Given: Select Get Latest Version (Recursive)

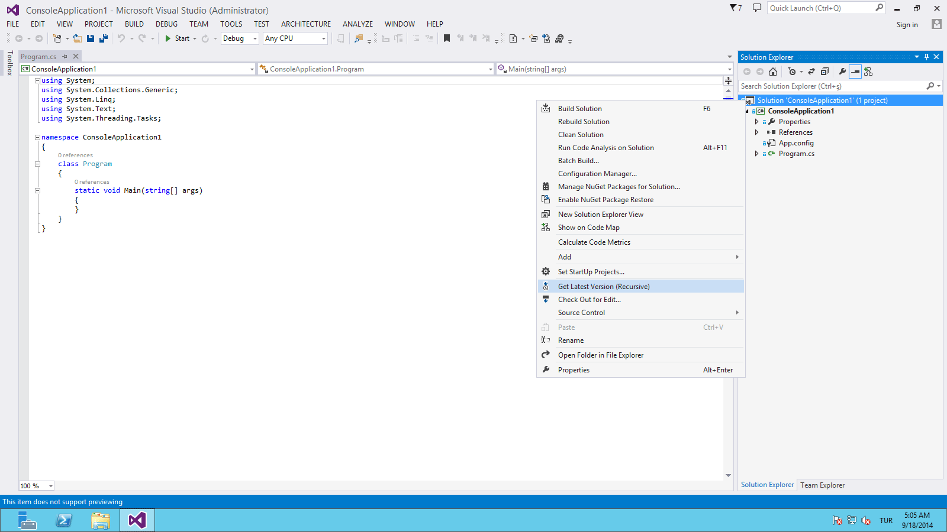Looking at the screenshot, I should click(604, 287).
